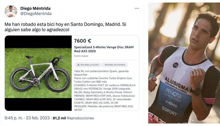Click the Como nuevo condition label
This screenshot has height=126, width=220.
pos(81,56)
